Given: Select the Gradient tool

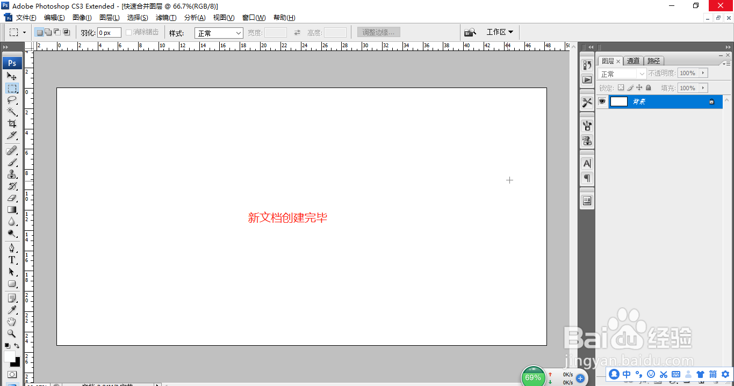Looking at the screenshot, I should 12,209.
